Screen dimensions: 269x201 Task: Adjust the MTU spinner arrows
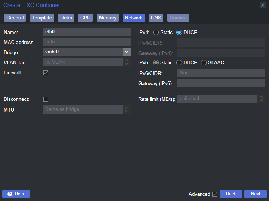pyautogui.click(x=127, y=109)
